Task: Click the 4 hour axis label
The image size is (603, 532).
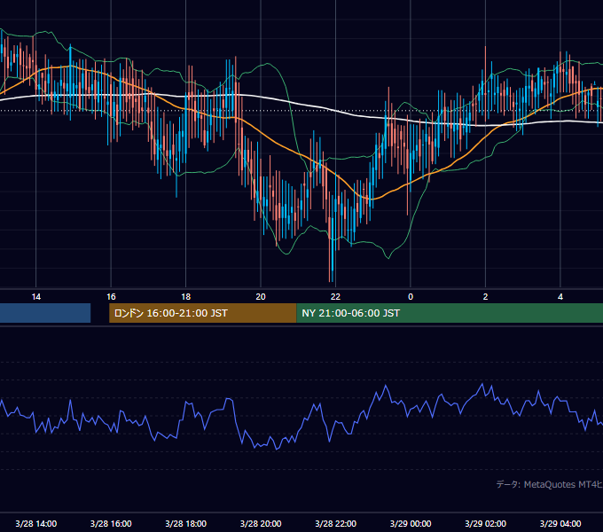Action: [x=560, y=297]
